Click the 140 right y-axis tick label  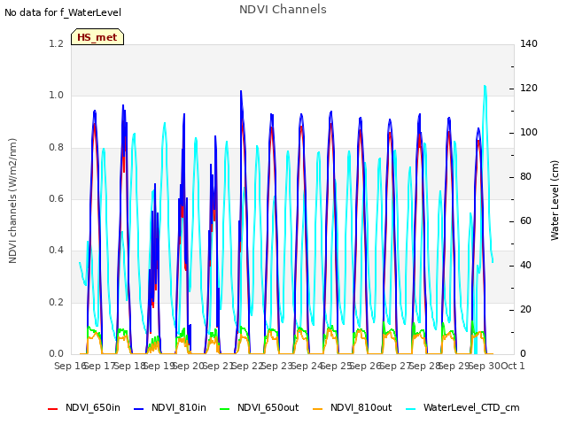click(x=529, y=43)
